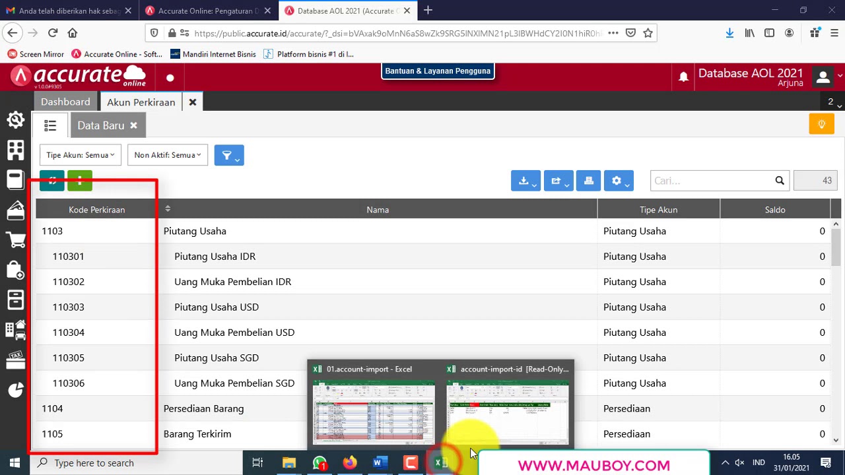Viewport: 845px width, 475px height.
Task: Open the sales shopping cart icon
Action: point(16,240)
